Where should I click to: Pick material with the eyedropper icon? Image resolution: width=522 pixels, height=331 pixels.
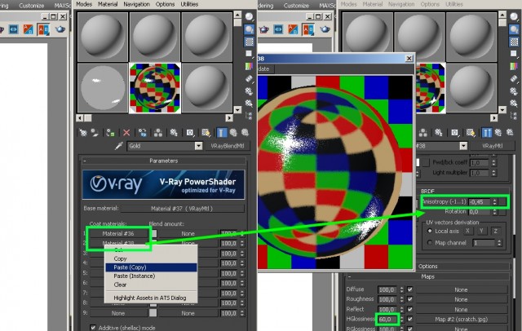click(x=119, y=146)
